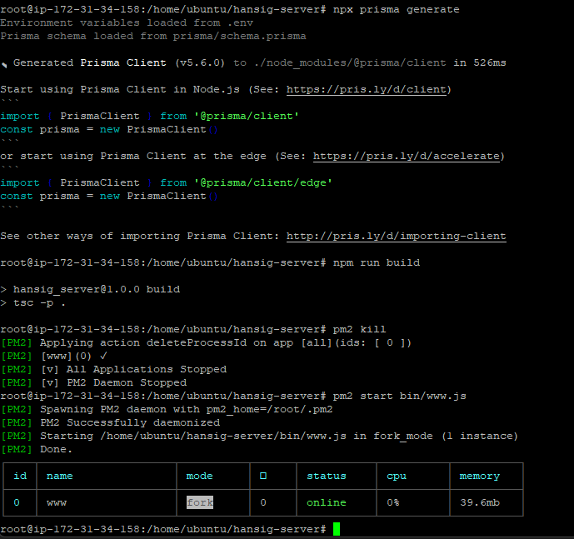
Task: Click the 'tsc -p .' build line
Action: pos(39,302)
